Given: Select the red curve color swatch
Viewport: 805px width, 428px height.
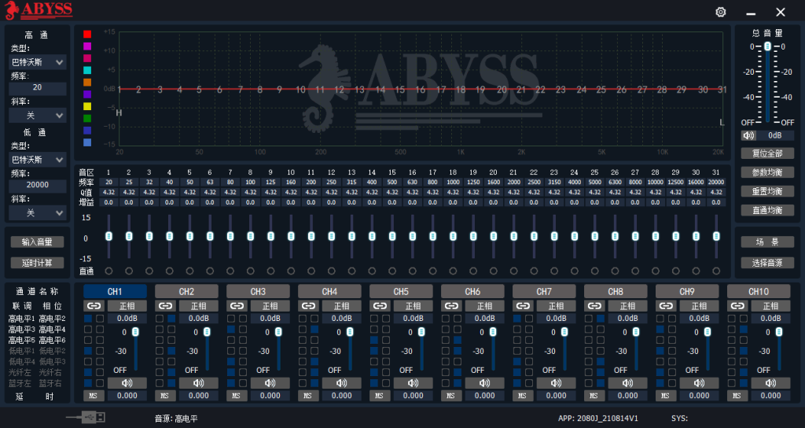Looking at the screenshot, I should [87, 34].
